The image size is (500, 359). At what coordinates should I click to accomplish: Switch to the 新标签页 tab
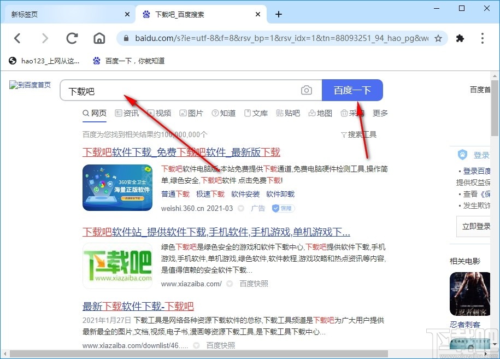(60, 14)
